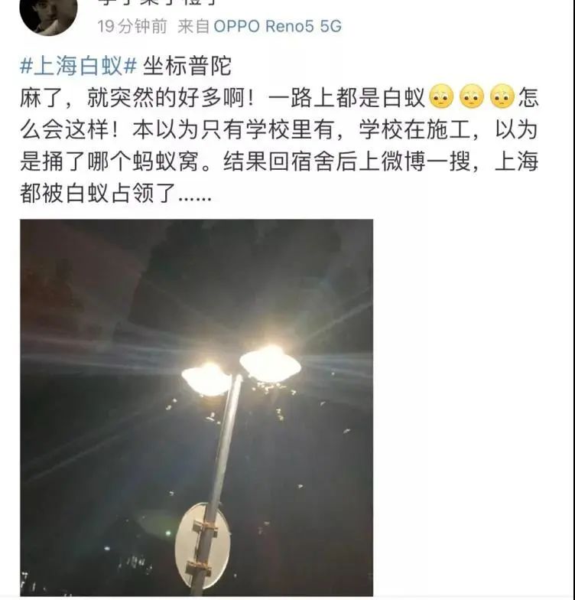The width and height of the screenshot is (575, 600).
Task: Select the line starting with "麻了，就突然的好多啊"
Action: pyautogui.click(x=280, y=98)
